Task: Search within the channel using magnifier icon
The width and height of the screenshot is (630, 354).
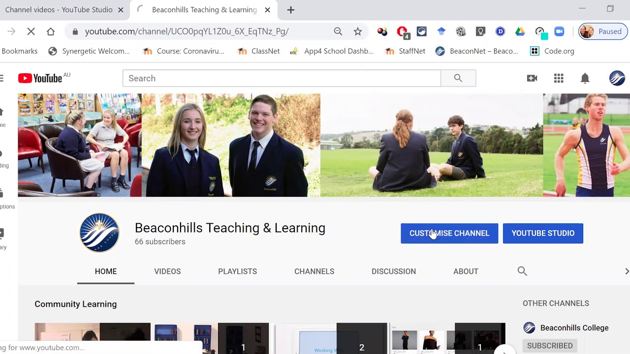Action: 522,271
